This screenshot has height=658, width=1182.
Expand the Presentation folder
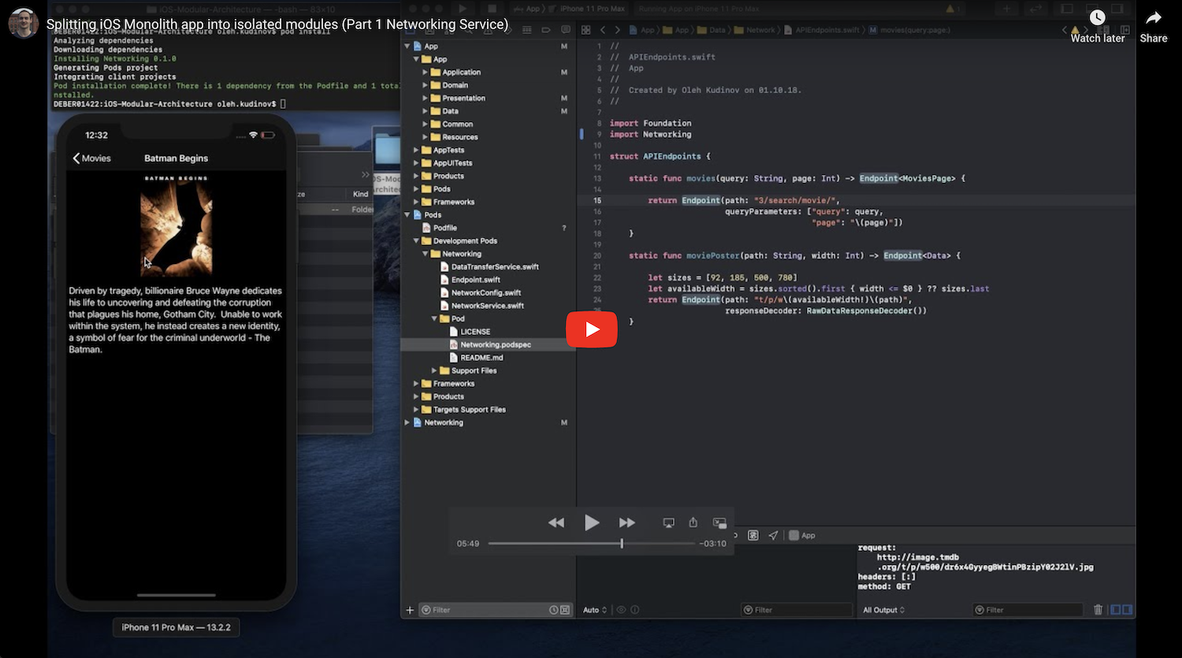coord(426,98)
